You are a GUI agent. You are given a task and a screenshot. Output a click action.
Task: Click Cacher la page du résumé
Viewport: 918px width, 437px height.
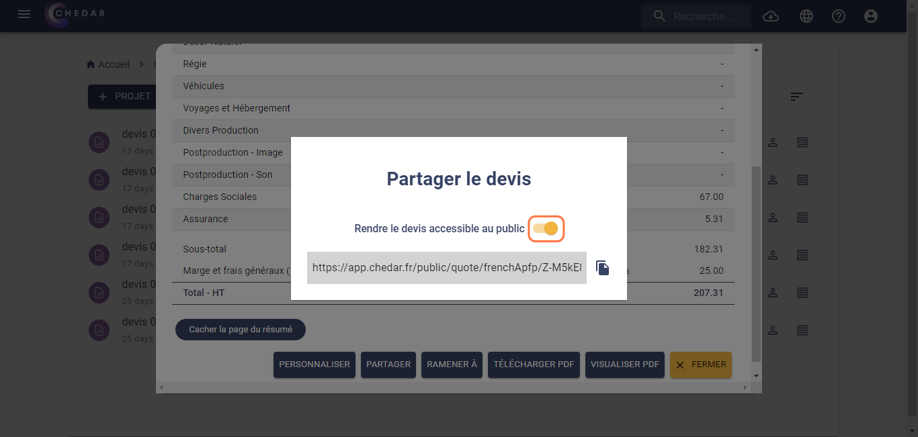241,330
